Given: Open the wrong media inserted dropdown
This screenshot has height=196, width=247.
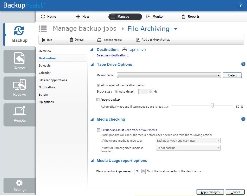Looking at the screenshot, I should tap(218, 140).
